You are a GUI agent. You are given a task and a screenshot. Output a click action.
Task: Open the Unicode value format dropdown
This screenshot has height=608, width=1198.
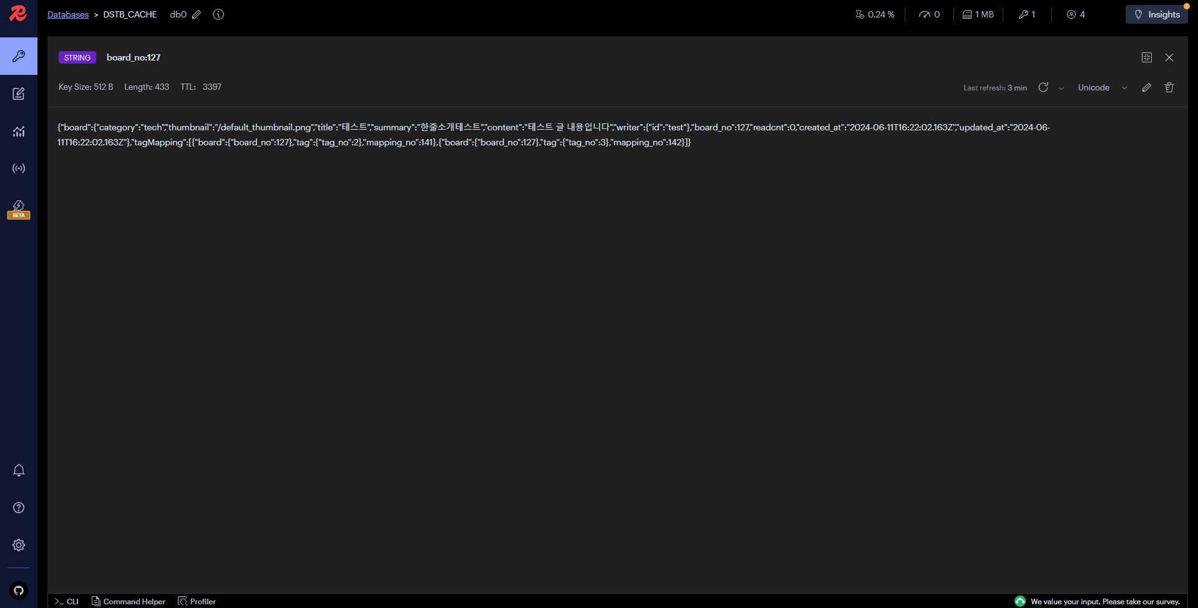(1102, 88)
